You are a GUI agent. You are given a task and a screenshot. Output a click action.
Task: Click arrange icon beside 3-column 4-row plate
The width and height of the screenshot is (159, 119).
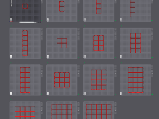coord(115,71)
